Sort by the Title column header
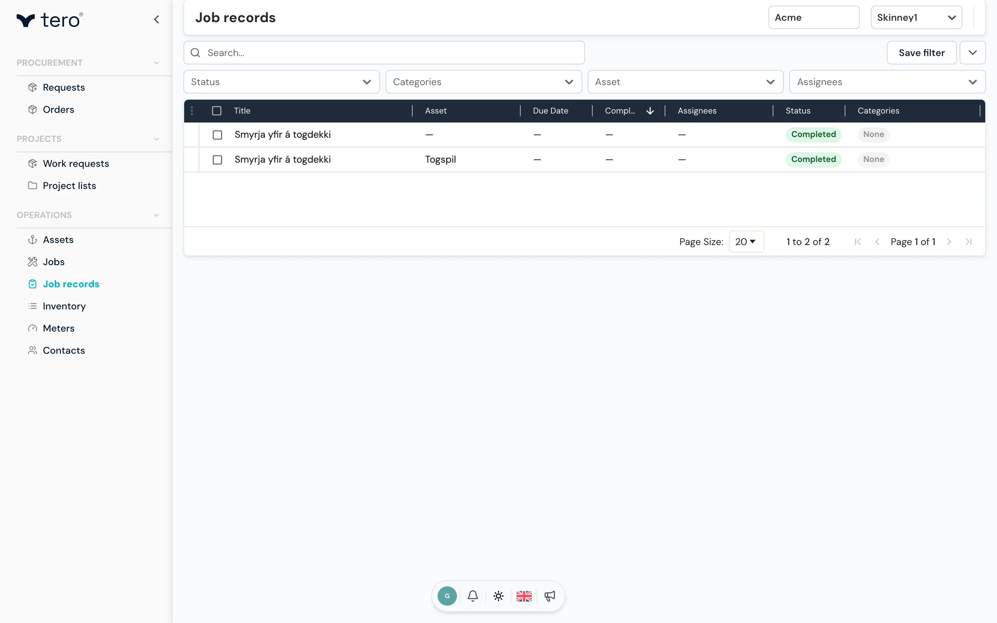This screenshot has height=623, width=997. tap(242, 111)
